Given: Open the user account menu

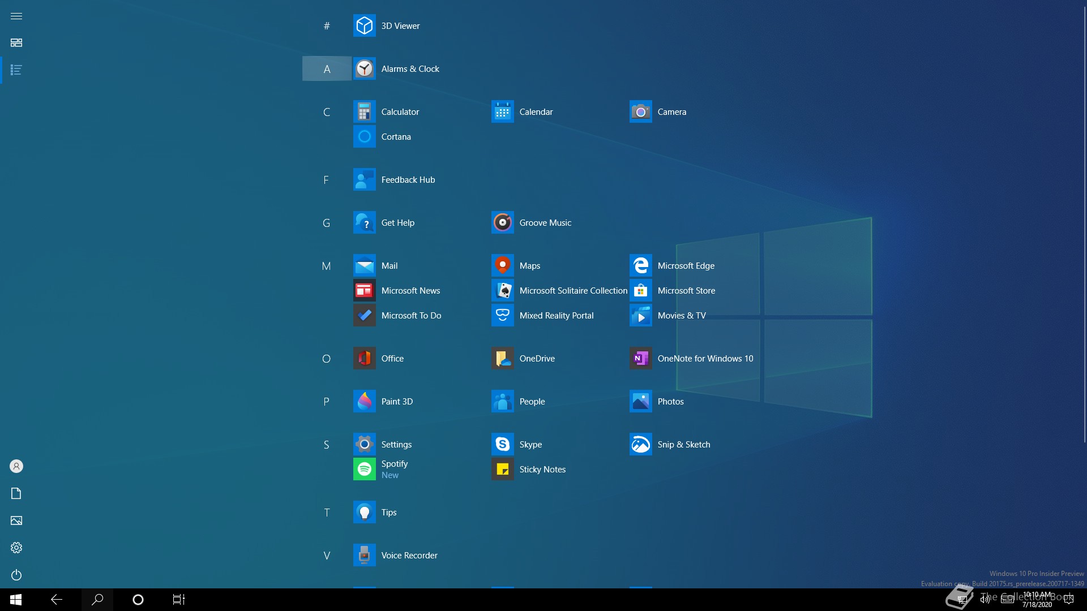Looking at the screenshot, I should click(x=16, y=466).
